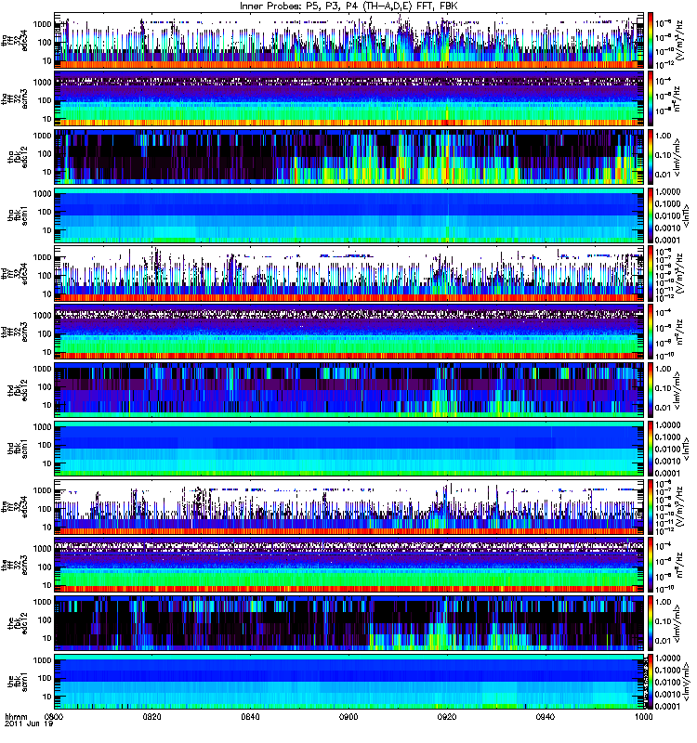Screen dimensions: 697x743
Task: Click the color bar beside the scm3 FFT panel
Action: click(651, 566)
